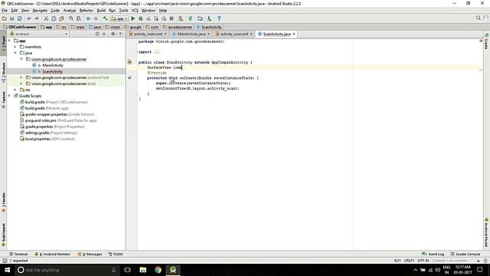Switch to the MainActivity.java editor tab

tap(191, 34)
